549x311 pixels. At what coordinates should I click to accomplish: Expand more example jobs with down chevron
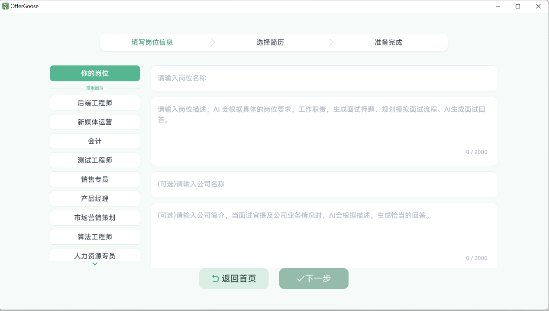point(95,264)
